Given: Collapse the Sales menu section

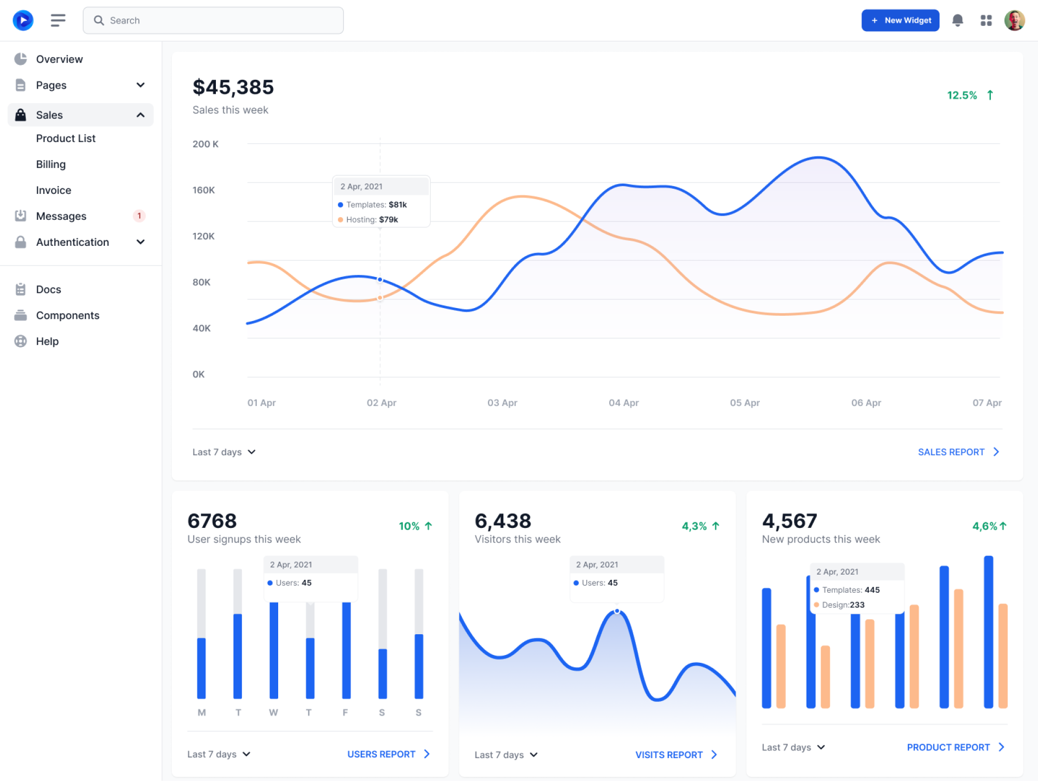Looking at the screenshot, I should 140,115.
